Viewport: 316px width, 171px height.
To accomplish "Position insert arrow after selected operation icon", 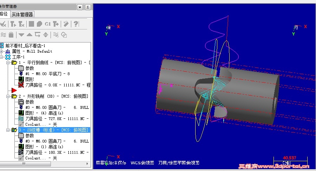I will coord(38,35).
